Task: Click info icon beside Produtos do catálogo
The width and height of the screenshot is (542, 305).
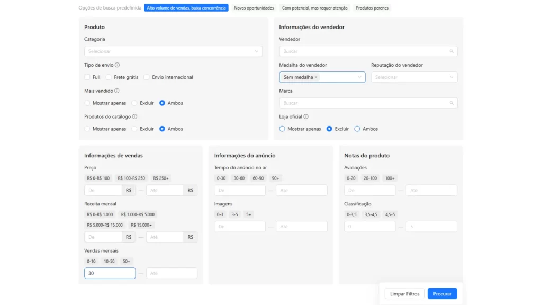Action: (134, 116)
